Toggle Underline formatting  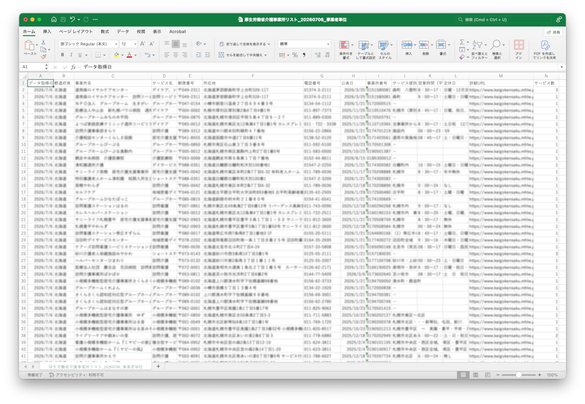tap(80, 55)
